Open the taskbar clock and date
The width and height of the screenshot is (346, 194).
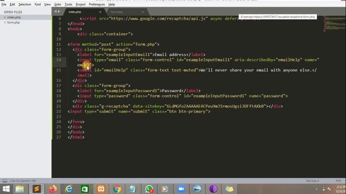(x=341, y=189)
